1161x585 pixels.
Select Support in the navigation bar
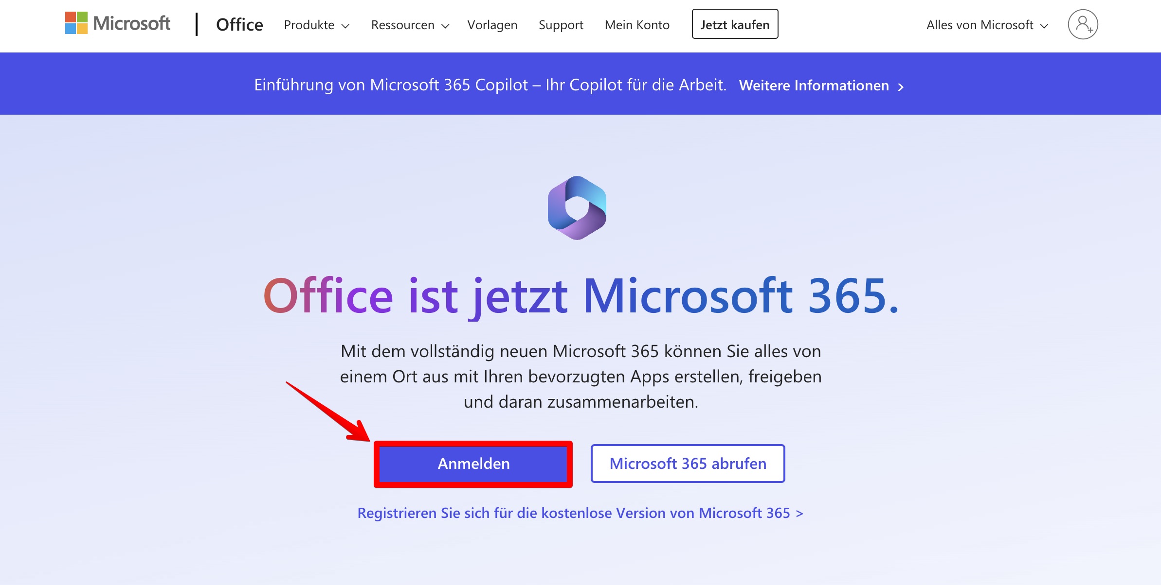(561, 25)
